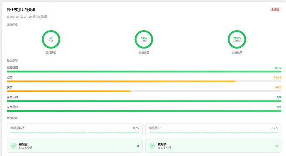Click the 0 count in 被封禁 card
The height and width of the screenshot is (156, 286).
tap(276, 146)
